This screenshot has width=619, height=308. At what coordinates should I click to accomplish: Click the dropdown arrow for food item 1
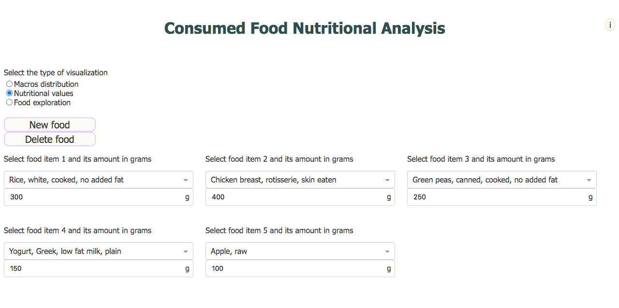tap(186, 180)
